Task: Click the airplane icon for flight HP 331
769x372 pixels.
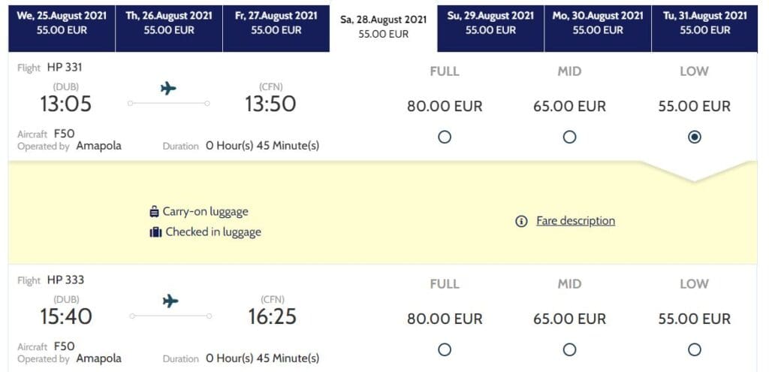Action: tap(169, 89)
